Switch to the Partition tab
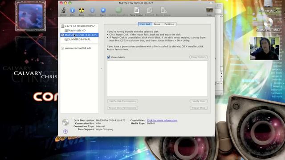Screen dimensions: 285x160 [x=169, y=24]
